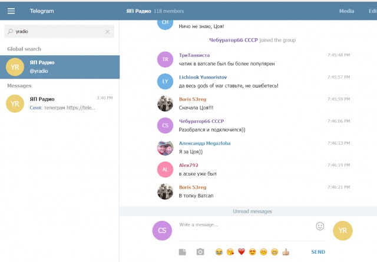
Task: Insert the red heart emoji
Action: click(x=242, y=252)
